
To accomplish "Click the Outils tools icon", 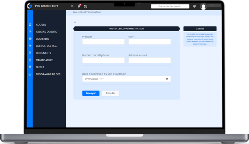I will [30, 67].
